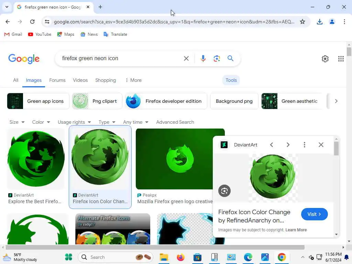This screenshot has width=352, height=264.
Task: Select the Firefox developer edition chip
Action: [x=166, y=101]
